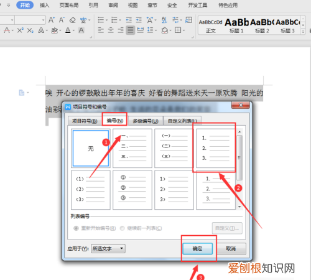This screenshot has height=280, width=311.
Task: Switch to the 多级编号(U) tab
Action: point(146,121)
